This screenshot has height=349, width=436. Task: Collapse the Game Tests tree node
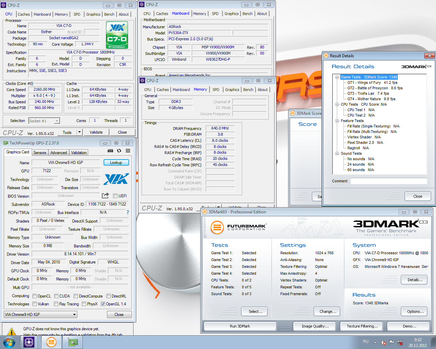click(x=337, y=77)
